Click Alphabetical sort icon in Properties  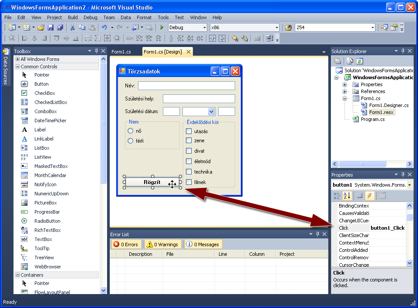click(347, 196)
